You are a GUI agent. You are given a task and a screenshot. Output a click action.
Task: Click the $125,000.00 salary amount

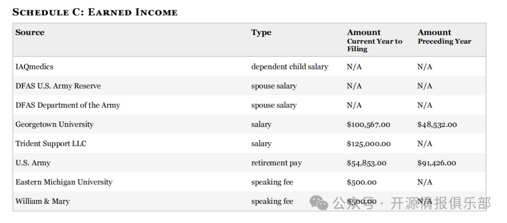coord(368,144)
